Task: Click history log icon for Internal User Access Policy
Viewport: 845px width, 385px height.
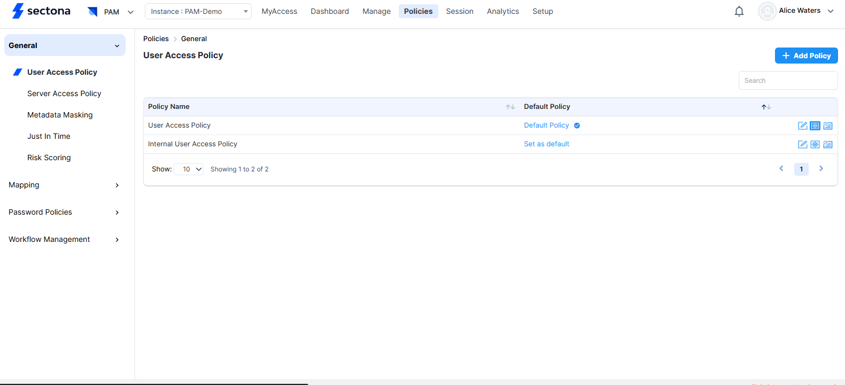Action: (828, 145)
